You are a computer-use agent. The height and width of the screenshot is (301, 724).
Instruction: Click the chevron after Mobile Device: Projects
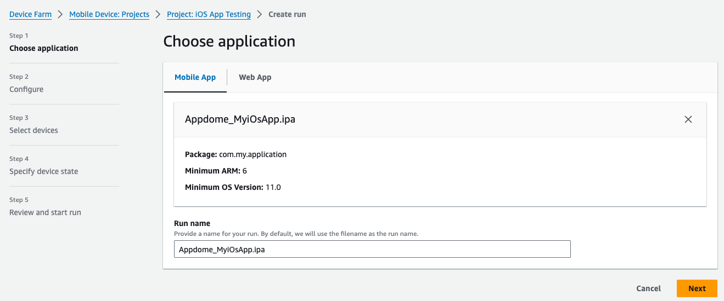tap(158, 15)
